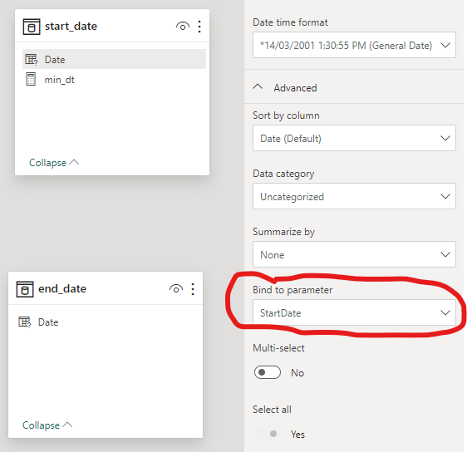Screen dimensions: 467x452
Task: Collapse the start_date table card
Action: pyautogui.click(x=54, y=163)
